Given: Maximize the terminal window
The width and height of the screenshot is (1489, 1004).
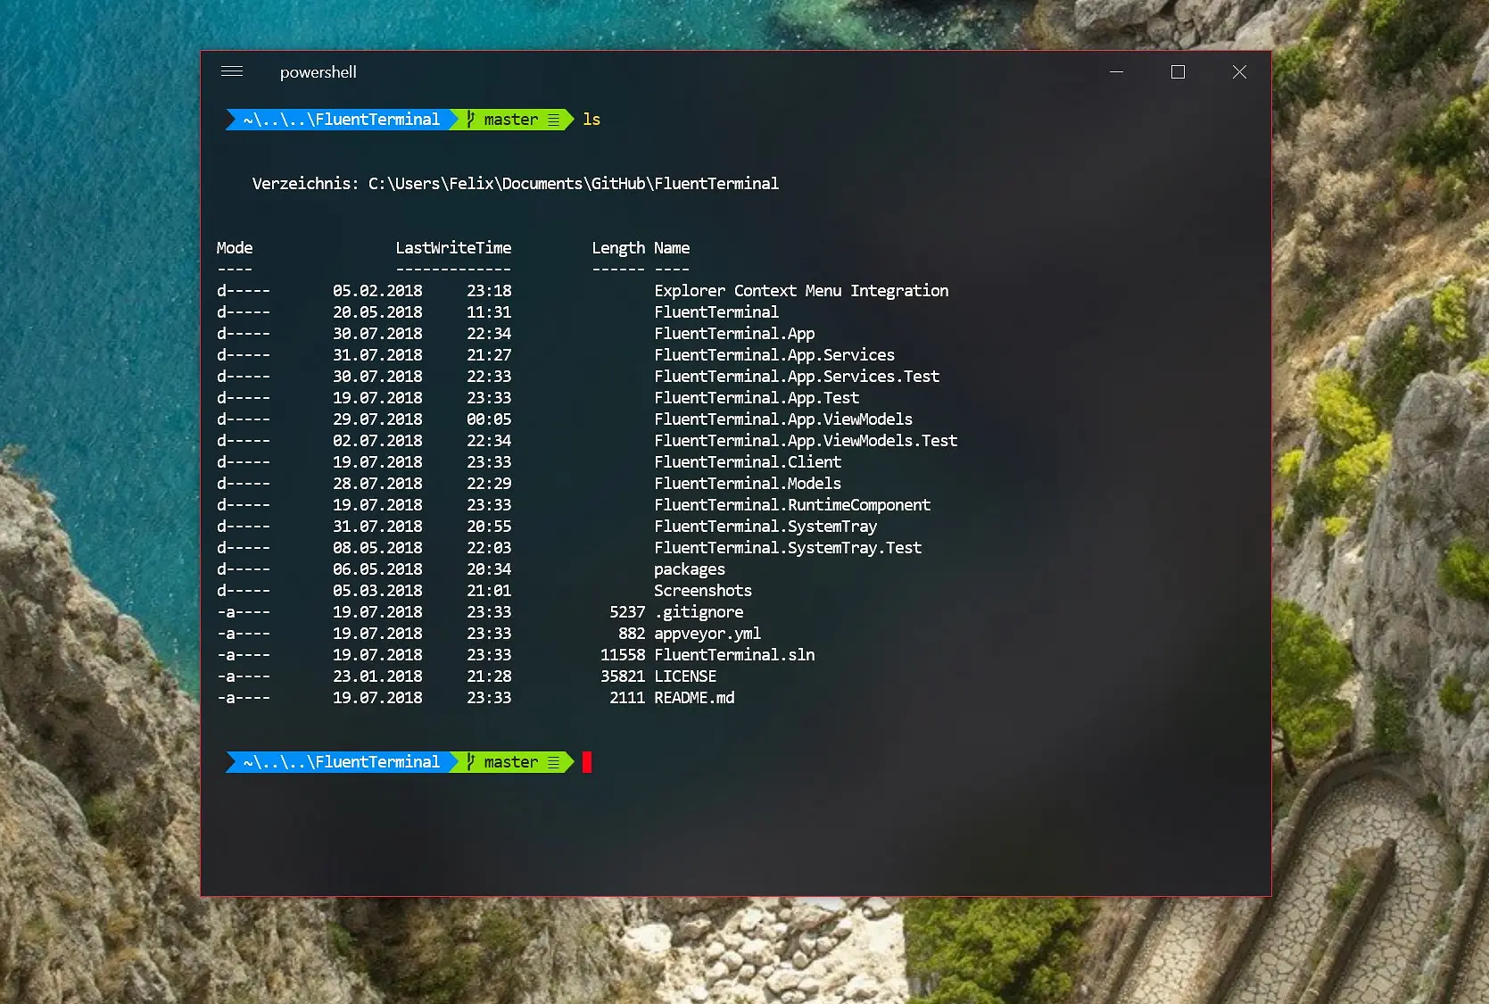Looking at the screenshot, I should [1178, 72].
